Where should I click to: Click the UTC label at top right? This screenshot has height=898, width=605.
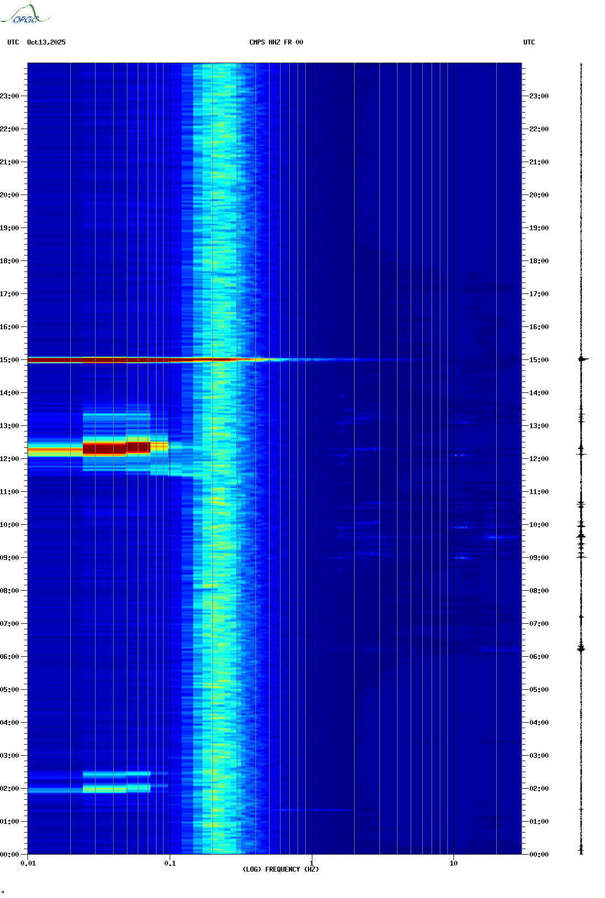coord(529,42)
